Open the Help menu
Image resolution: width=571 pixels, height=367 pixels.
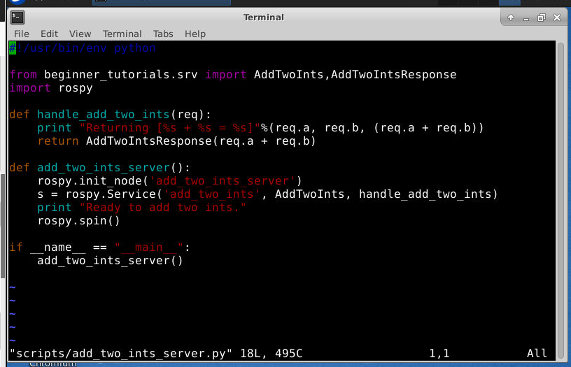(195, 34)
